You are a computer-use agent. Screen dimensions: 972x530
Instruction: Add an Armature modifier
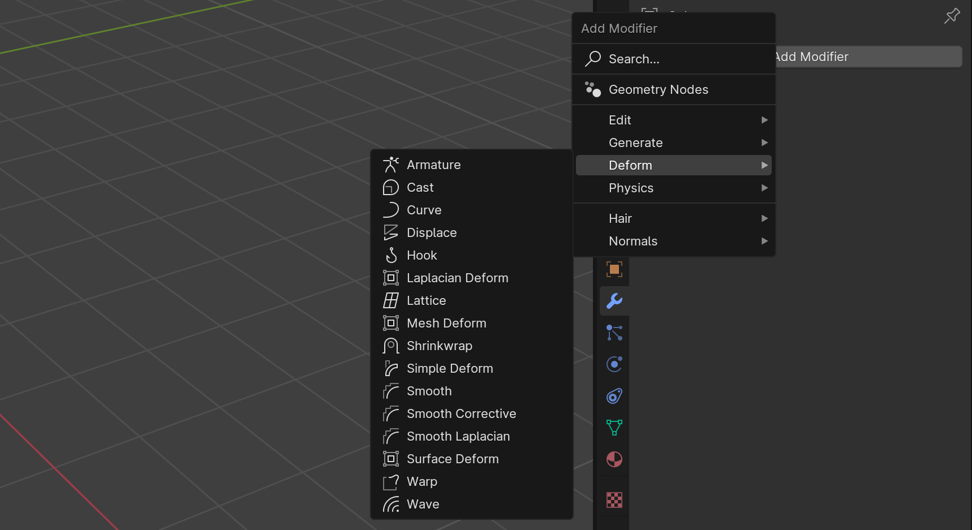[x=472, y=165]
